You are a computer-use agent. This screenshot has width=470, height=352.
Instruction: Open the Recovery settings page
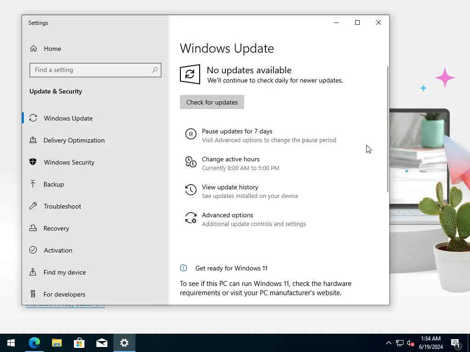[x=95, y=228]
